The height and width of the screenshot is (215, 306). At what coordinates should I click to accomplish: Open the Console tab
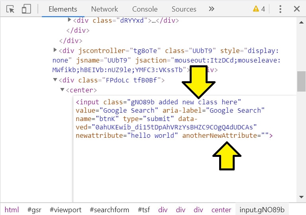(145, 9)
